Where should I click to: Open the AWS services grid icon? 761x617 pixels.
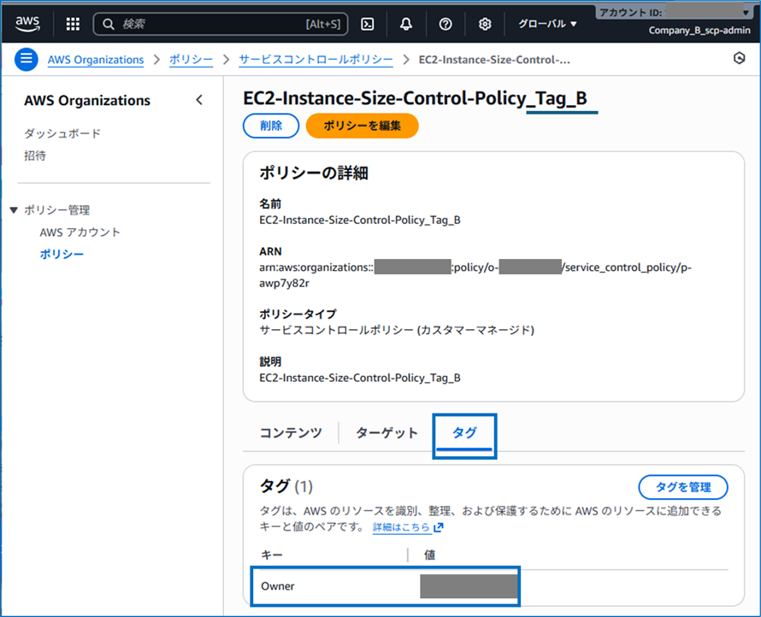coord(72,23)
